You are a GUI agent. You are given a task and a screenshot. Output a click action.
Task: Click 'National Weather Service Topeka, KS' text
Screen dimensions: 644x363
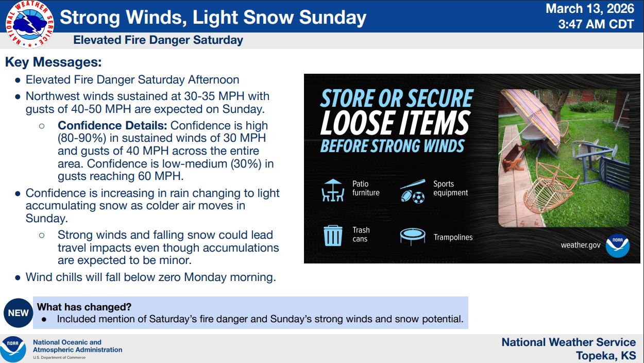coord(568,349)
